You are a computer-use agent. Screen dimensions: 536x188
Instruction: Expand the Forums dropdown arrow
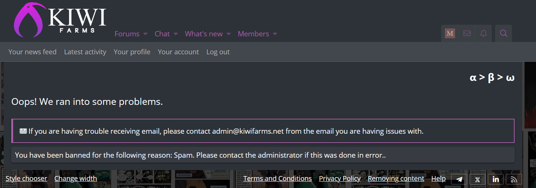click(145, 34)
